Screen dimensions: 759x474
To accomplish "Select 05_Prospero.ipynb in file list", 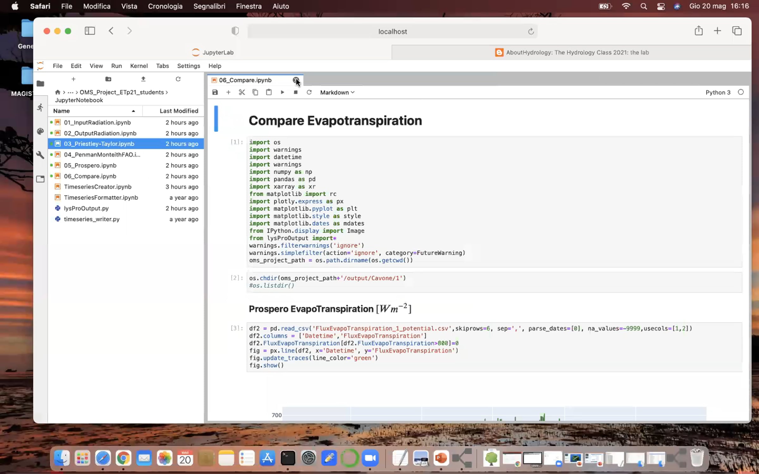I will click(x=126, y=165).
